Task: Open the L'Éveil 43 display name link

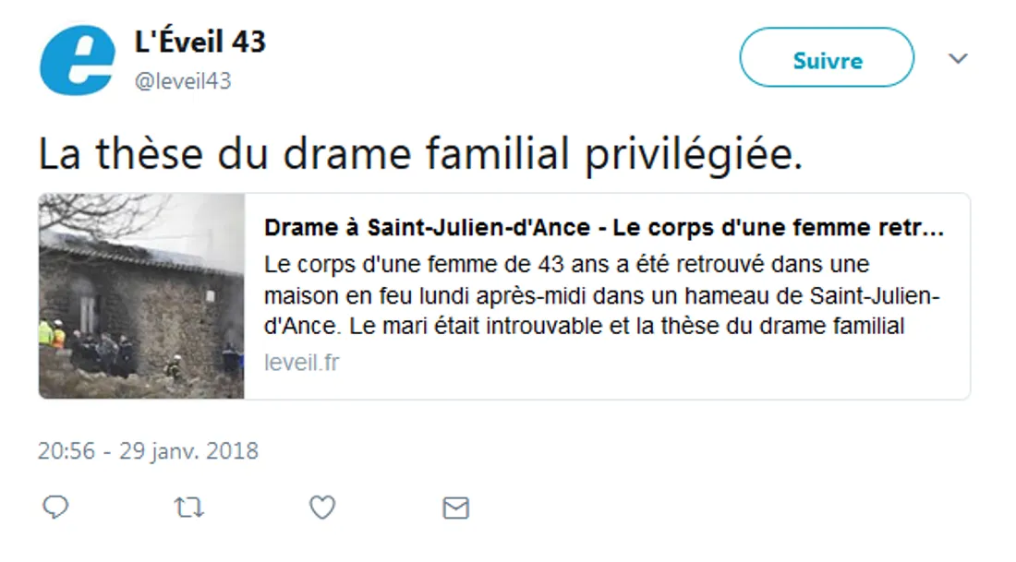Action: (x=200, y=42)
